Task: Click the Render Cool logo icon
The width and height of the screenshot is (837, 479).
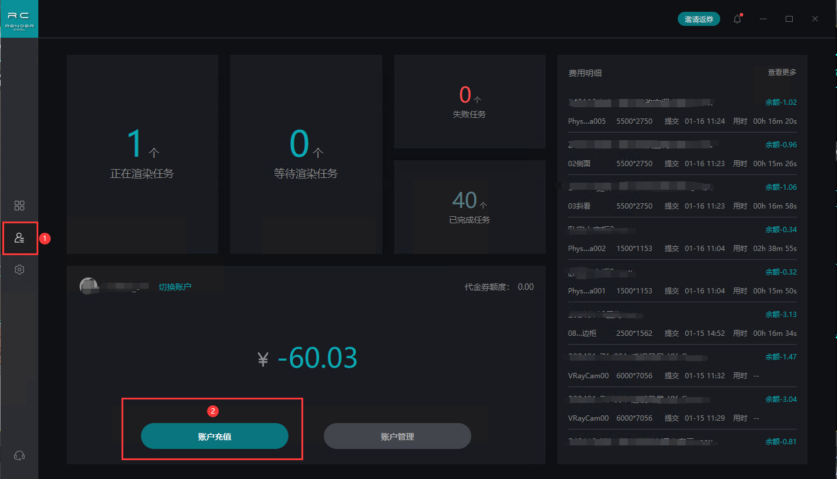Action: 19,19
